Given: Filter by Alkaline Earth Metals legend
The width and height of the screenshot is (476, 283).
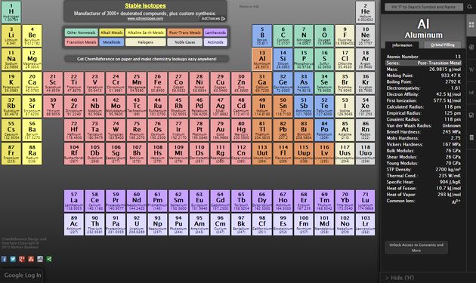Looking at the screenshot, I should pyautogui.click(x=145, y=32).
